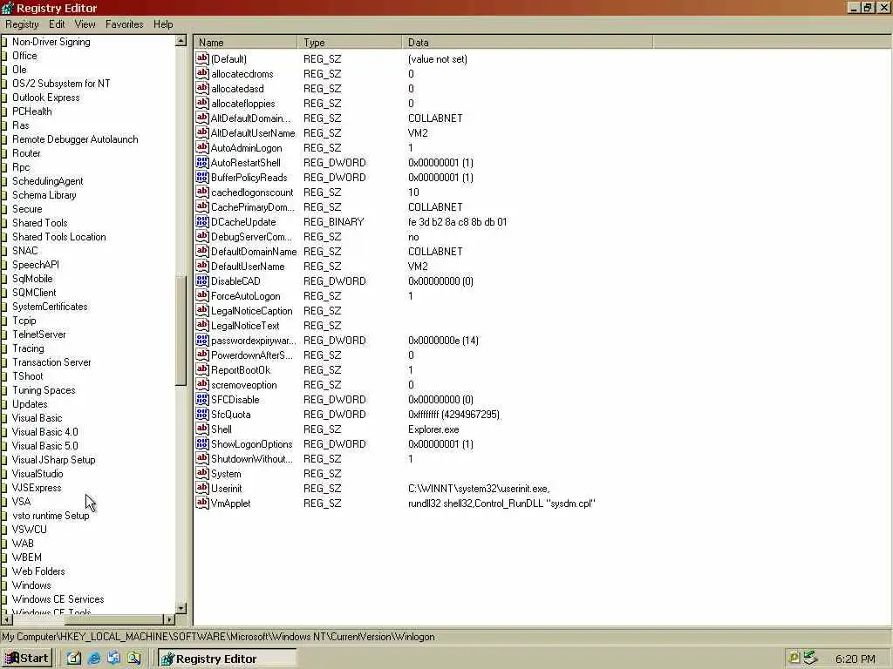Screen dimensions: 893x669
Task: Click the AutoAdminLogon string icon
Action: (202, 147)
